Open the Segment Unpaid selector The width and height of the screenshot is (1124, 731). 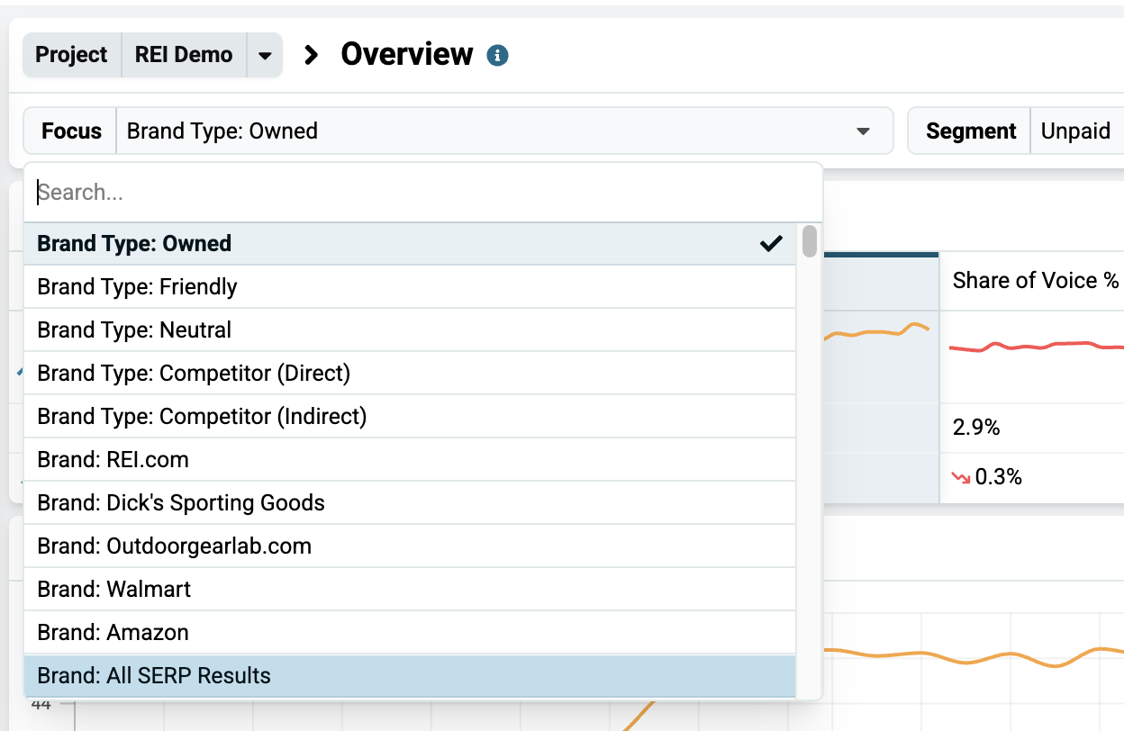(1077, 131)
